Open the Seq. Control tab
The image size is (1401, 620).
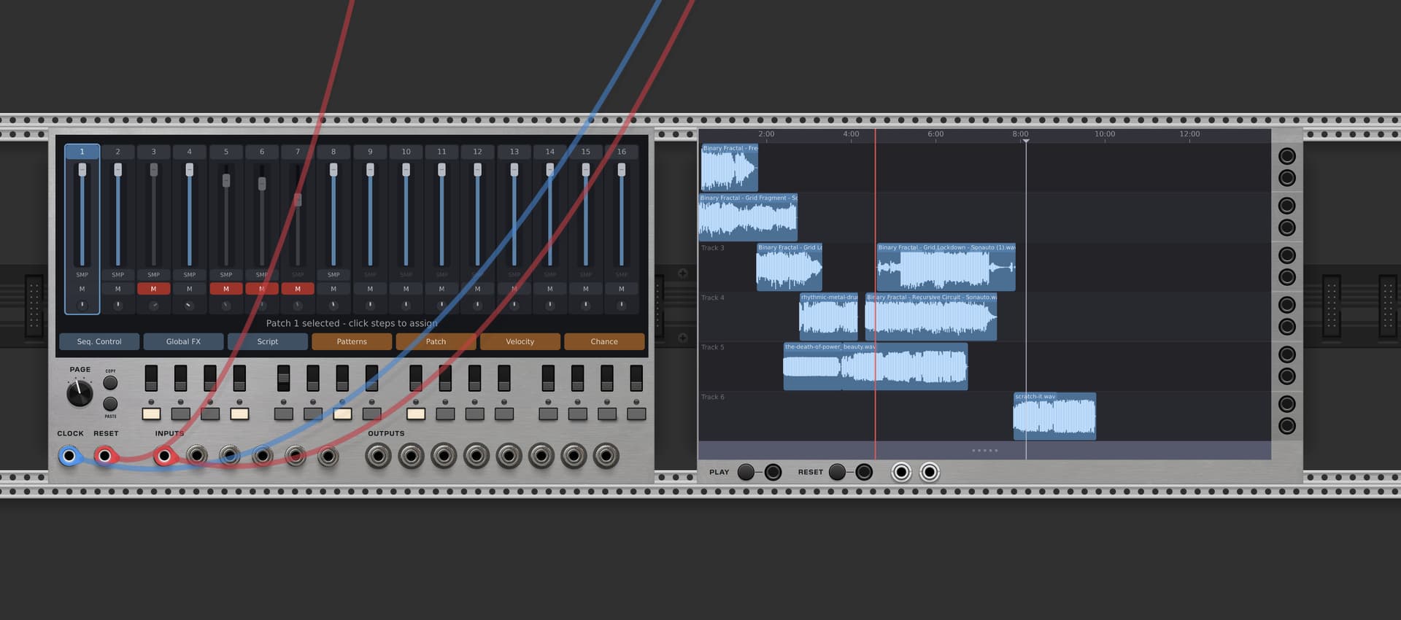(99, 341)
